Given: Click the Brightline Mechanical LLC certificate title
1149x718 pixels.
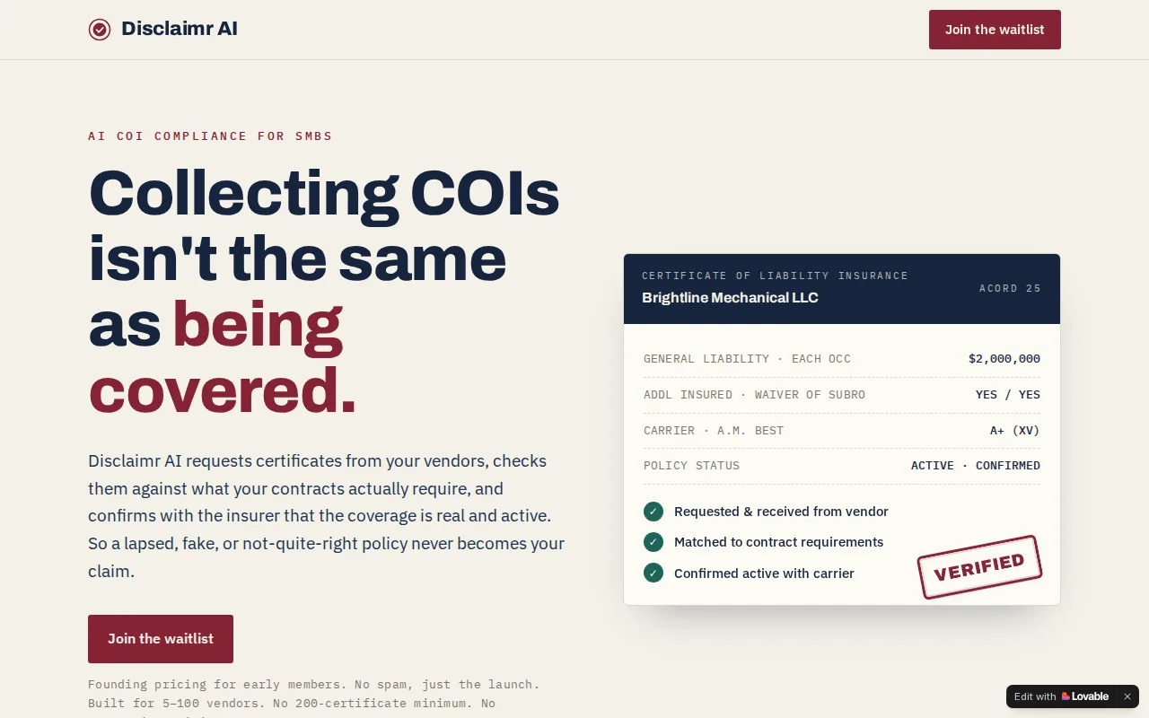Looking at the screenshot, I should click(730, 298).
